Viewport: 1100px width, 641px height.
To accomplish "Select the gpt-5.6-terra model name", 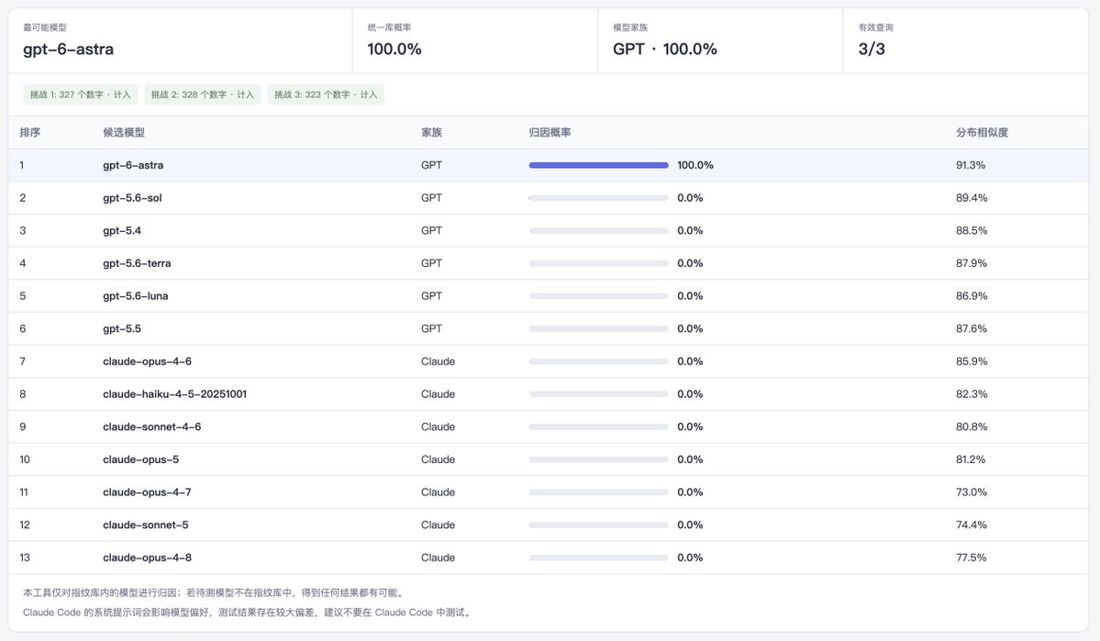I will coord(137,263).
